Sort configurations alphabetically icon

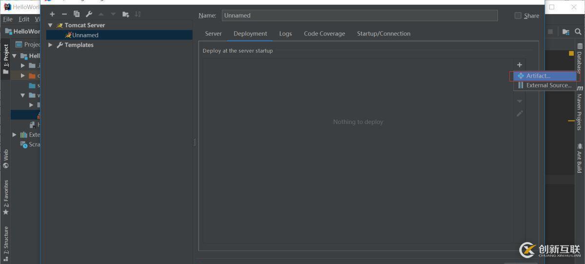pyautogui.click(x=138, y=14)
